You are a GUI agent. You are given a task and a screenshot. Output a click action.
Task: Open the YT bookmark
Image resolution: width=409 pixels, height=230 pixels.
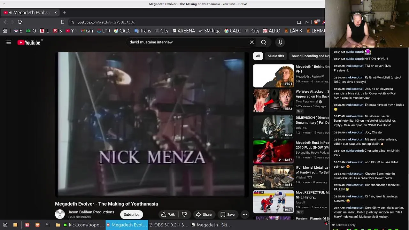click(x=71, y=31)
